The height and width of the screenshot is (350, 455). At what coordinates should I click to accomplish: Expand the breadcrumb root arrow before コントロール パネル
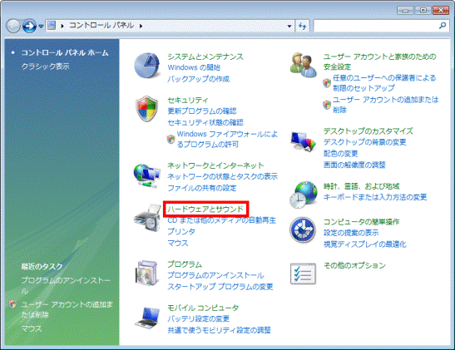[x=62, y=26]
